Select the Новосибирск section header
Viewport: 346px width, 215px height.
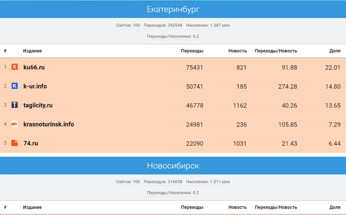tap(173, 166)
